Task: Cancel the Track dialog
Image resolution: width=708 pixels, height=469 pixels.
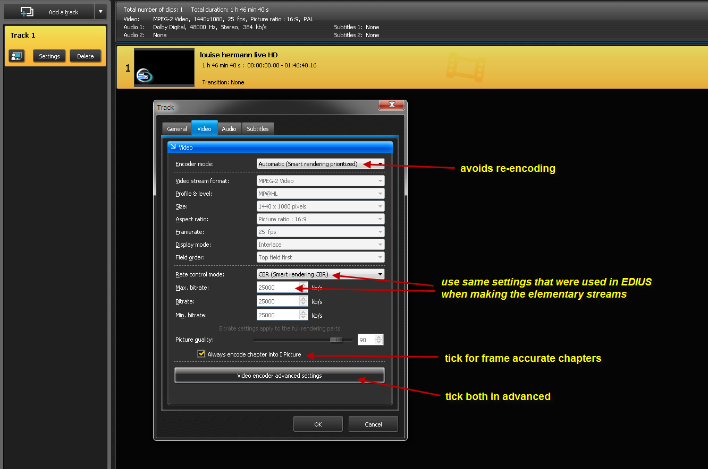Action: [x=373, y=424]
